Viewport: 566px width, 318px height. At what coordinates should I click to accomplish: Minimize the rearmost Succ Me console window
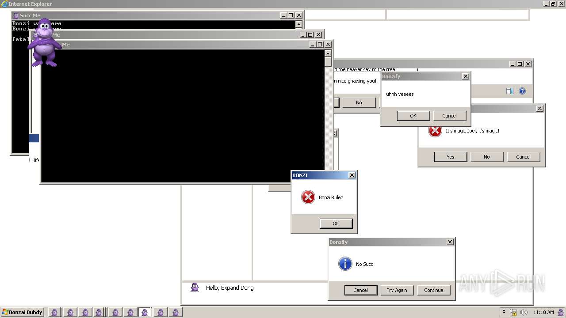(283, 15)
